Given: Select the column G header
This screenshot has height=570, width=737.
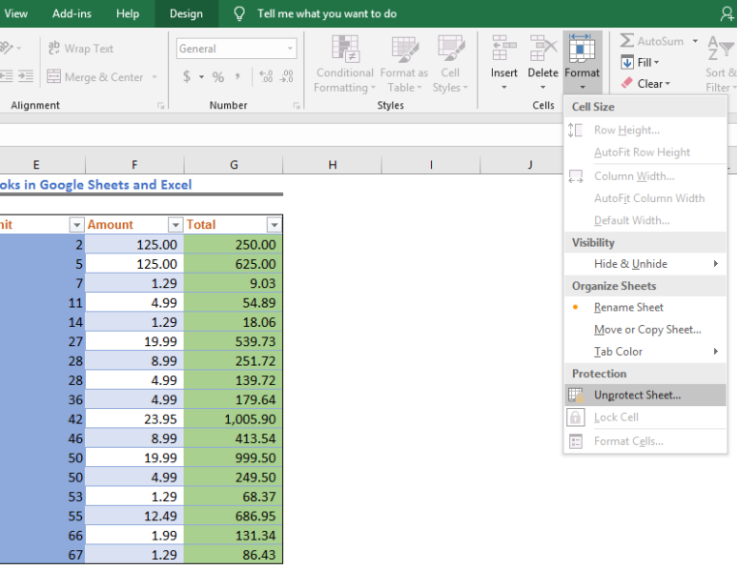Looking at the screenshot, I should (x=234, y=165).
